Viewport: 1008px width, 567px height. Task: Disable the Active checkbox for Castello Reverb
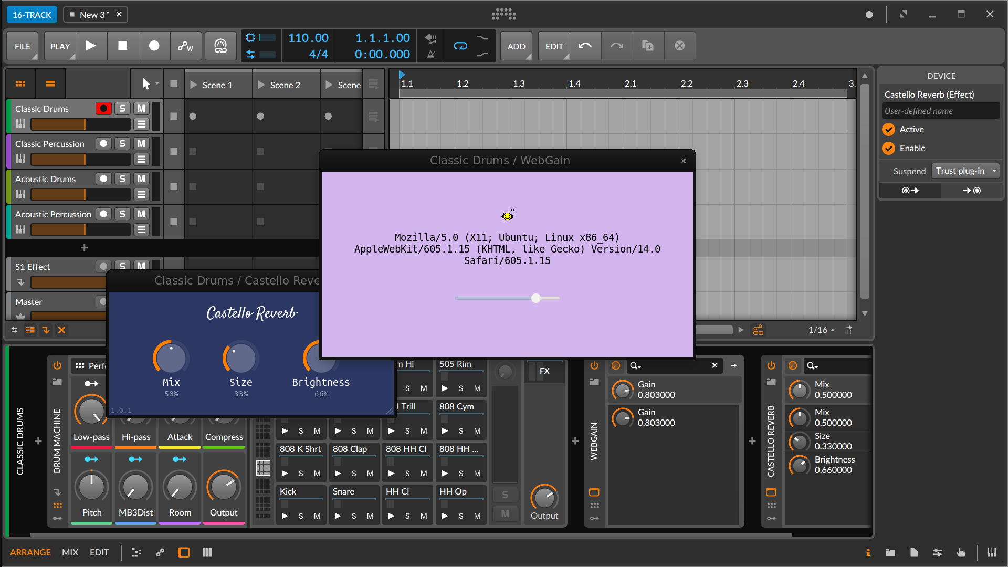(888, 129)
